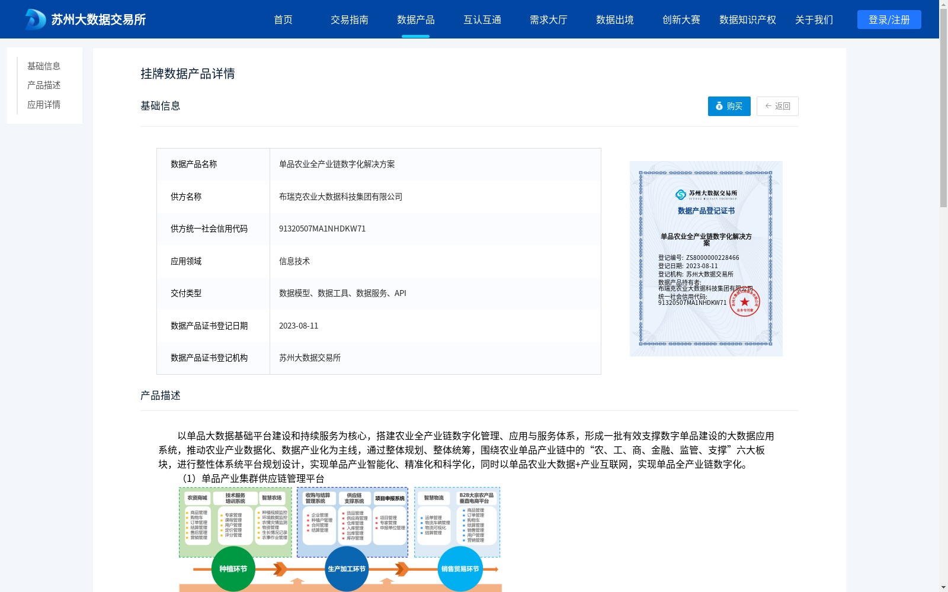This screenshot has height=592, width=948.
Task: Click the 数据产品名称 label cell
Action: (213, 165)
